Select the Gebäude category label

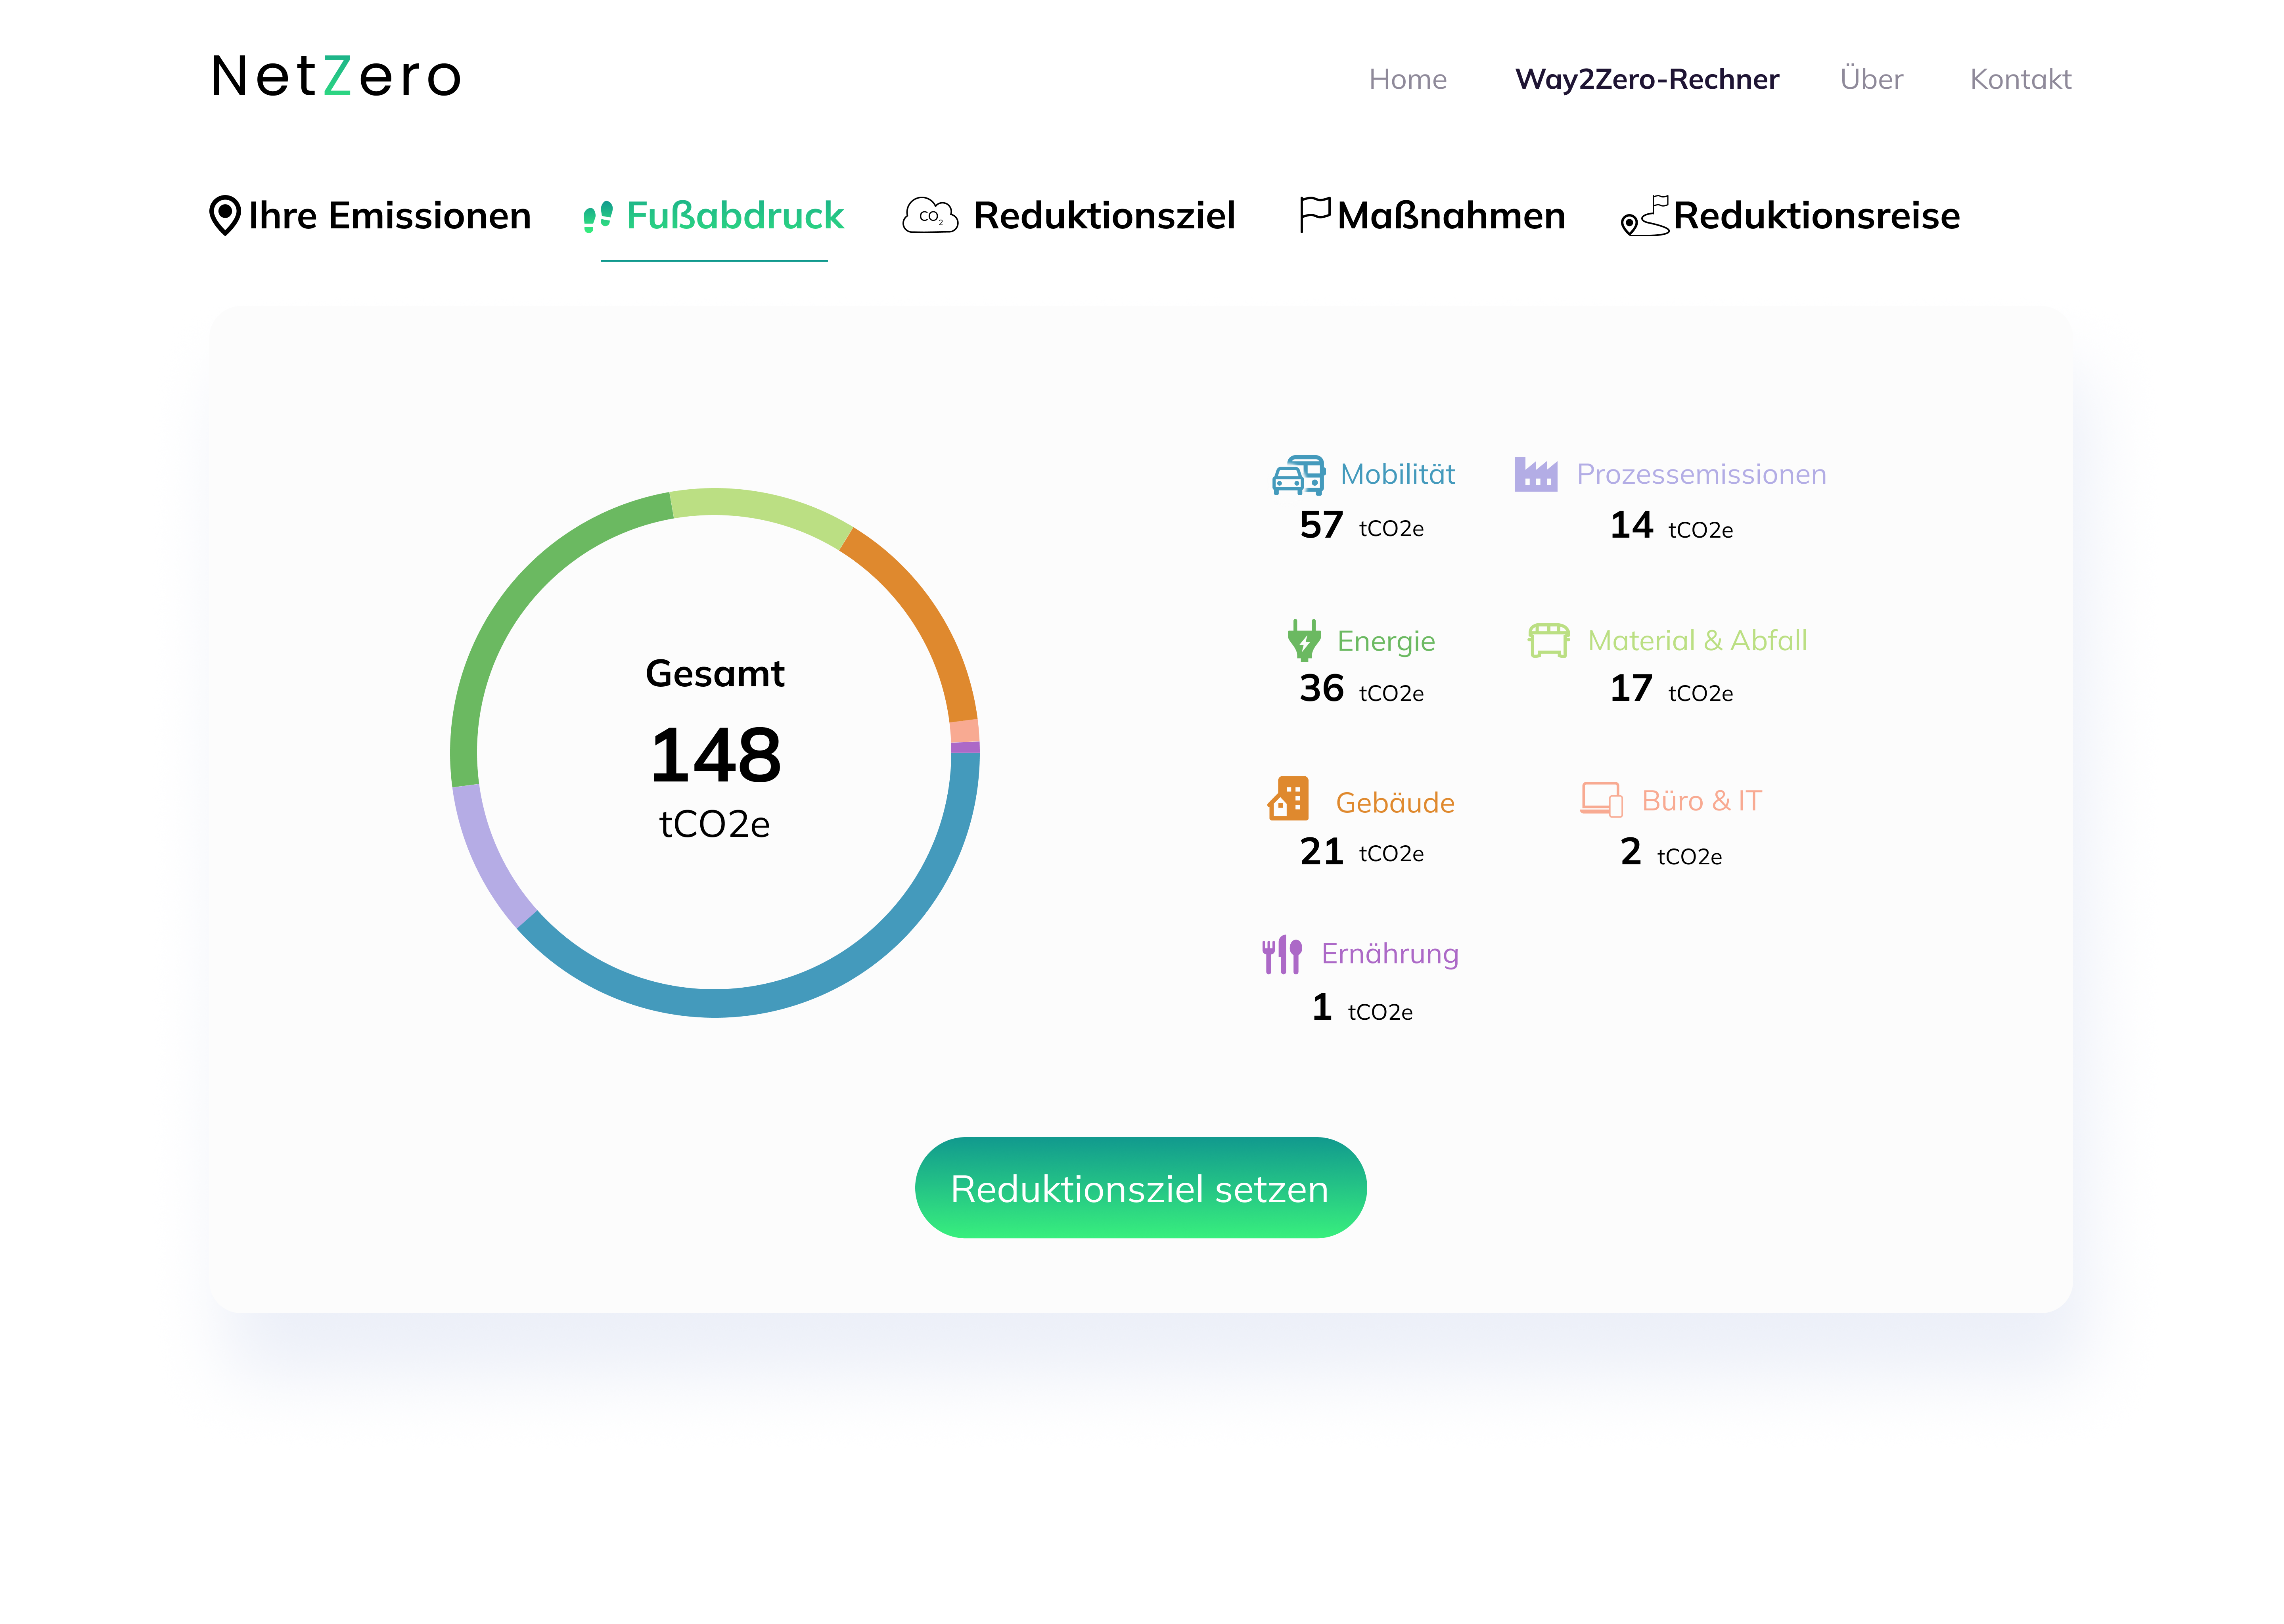pyautogui.click(x=1395, y=802)
